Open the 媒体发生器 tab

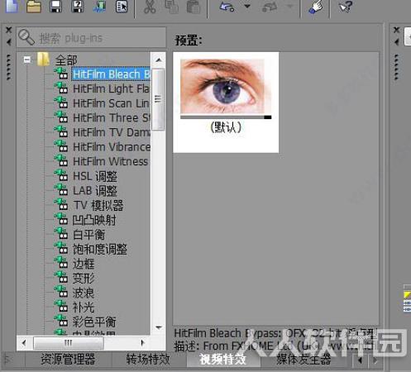pos(303,359)
